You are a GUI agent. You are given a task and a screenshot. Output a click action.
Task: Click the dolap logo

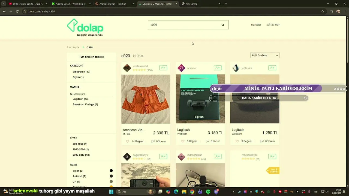point(85,27)
